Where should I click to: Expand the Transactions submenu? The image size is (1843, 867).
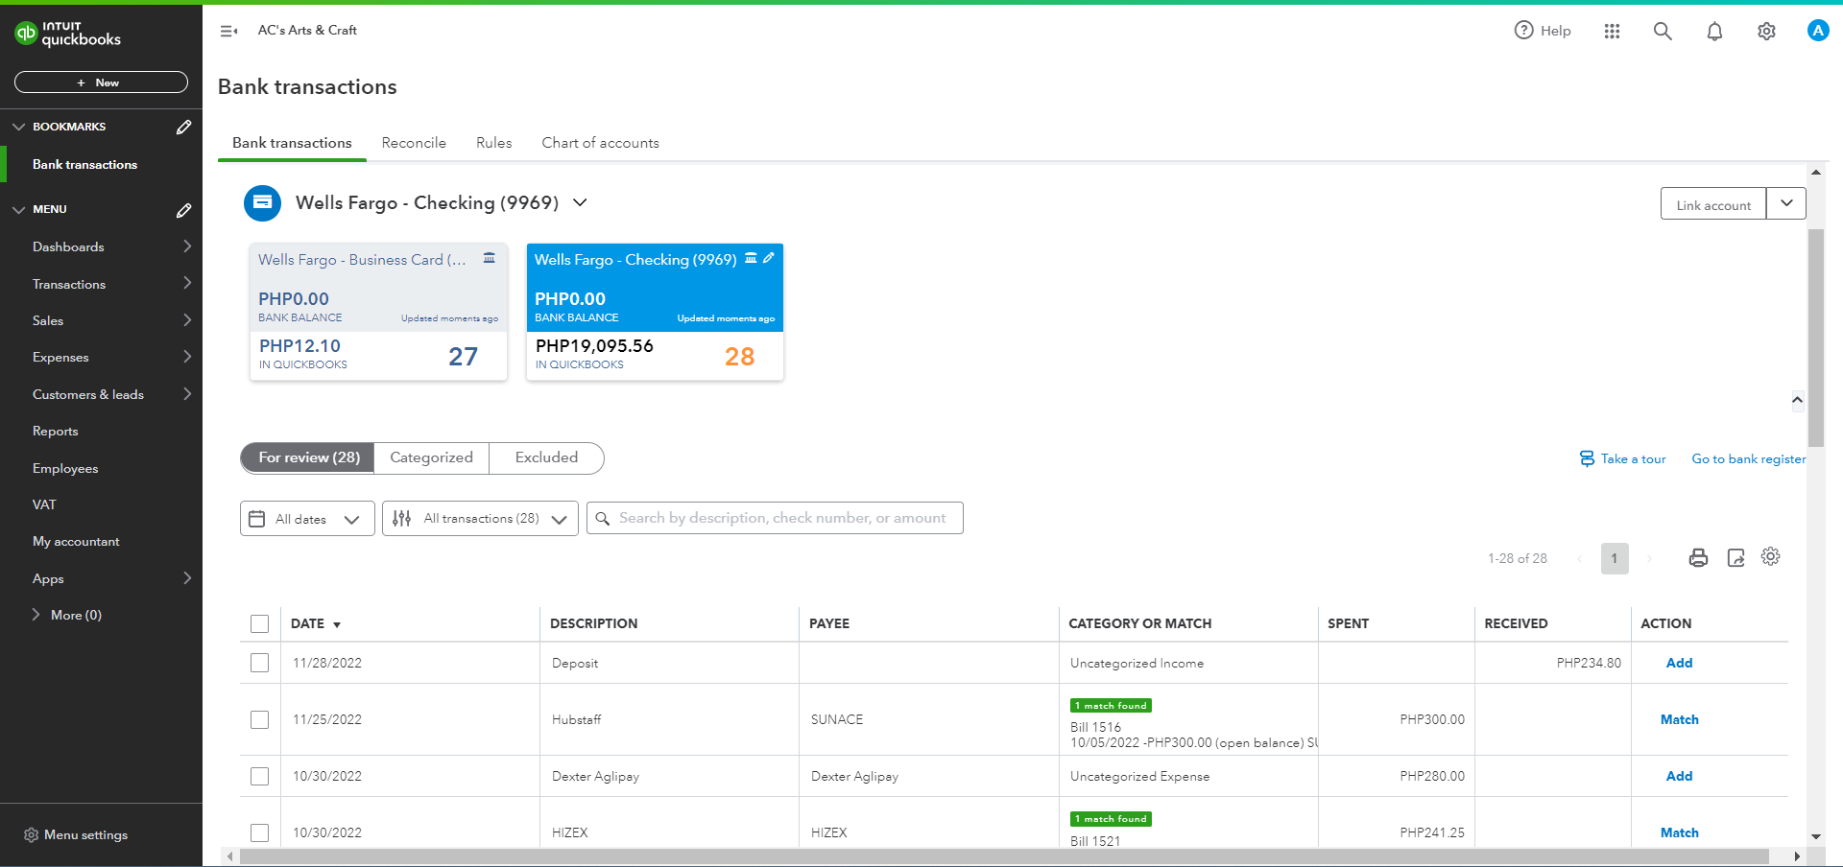[187, 284]
